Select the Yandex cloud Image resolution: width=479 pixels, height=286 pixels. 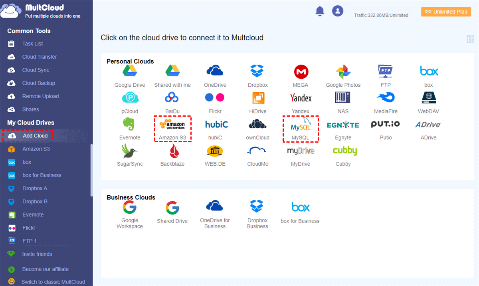click(x=301, y=102)
